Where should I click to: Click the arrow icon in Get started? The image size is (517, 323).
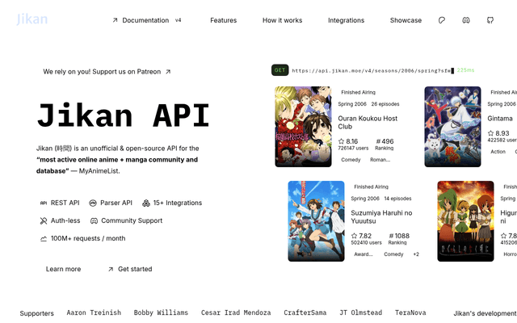click(111, 269)
